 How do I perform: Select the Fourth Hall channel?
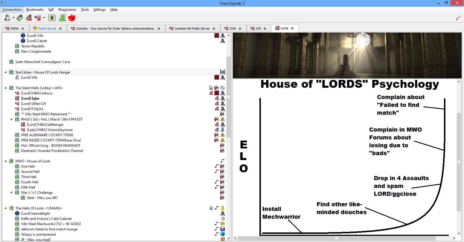pyautogui.click(x=30, y=182)
